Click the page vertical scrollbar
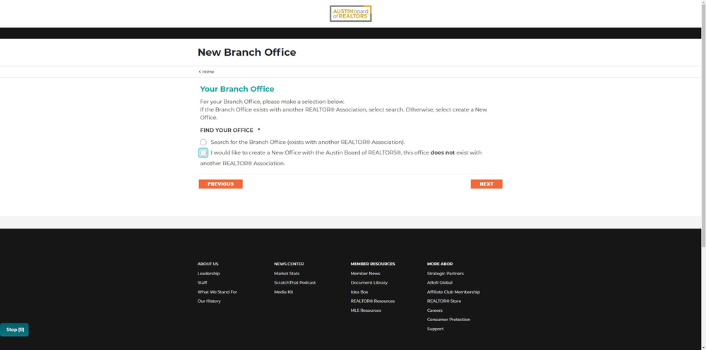 coord(703,126)
